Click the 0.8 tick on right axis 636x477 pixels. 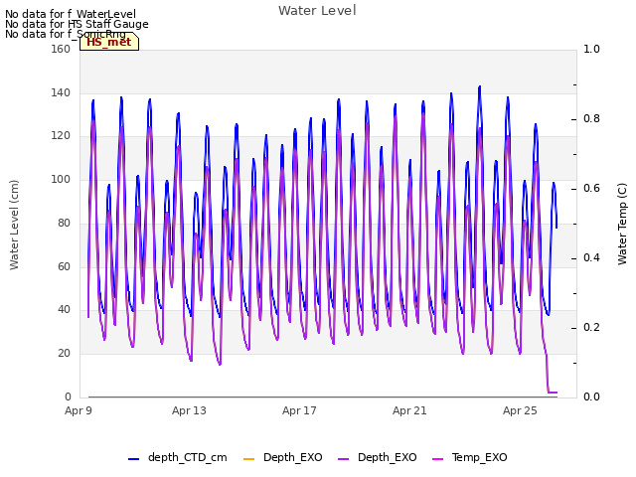[x=591, y=119]
